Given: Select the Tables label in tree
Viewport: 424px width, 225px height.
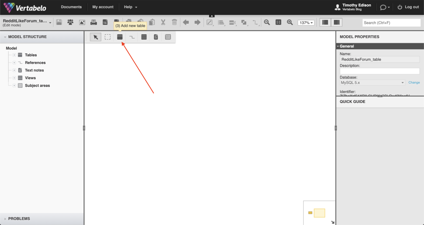Looking at the screenshot, I should [x=31, y=55].
